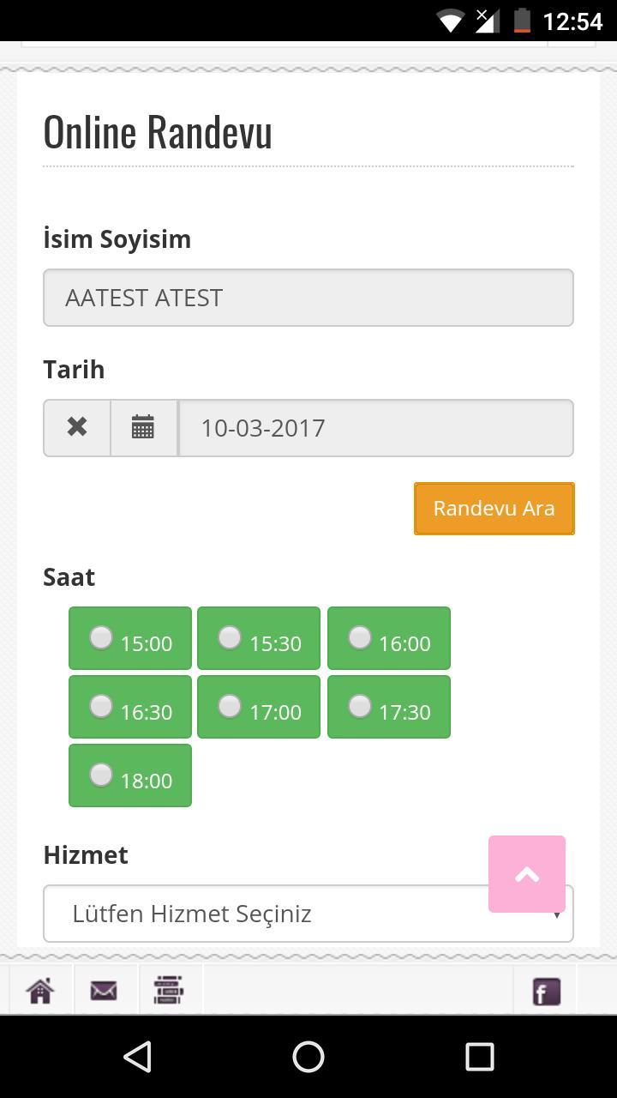Open the calendar date picker icon

tap(143, 427)
